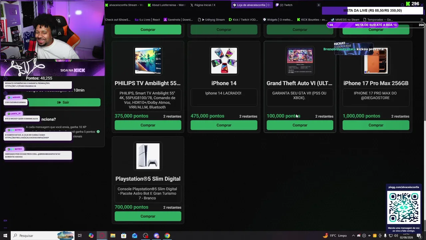Screen dimensions: 426x240
Task: Buy the Playstation 5 Slim Digital
Action: click(148, 216)
